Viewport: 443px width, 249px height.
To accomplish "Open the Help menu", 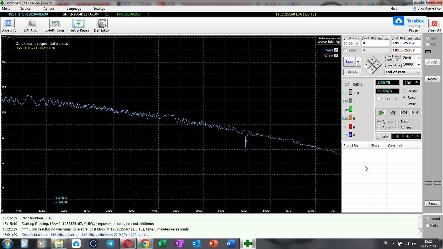I will pos(394,9).
